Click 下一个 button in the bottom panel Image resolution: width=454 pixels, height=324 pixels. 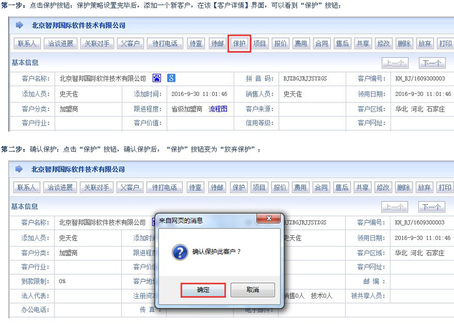[x=432, y=207]
